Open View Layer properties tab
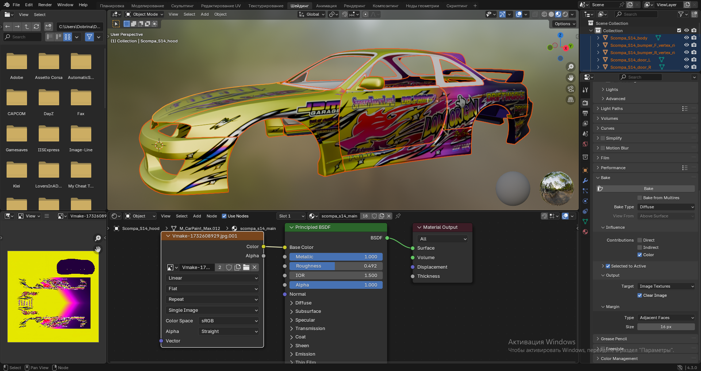This screenshot has width=701, height=371. click(585, 124)
